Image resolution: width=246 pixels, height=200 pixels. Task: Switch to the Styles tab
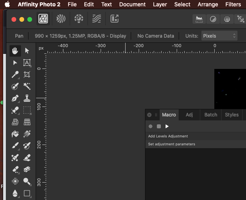(x=232, y=115)
